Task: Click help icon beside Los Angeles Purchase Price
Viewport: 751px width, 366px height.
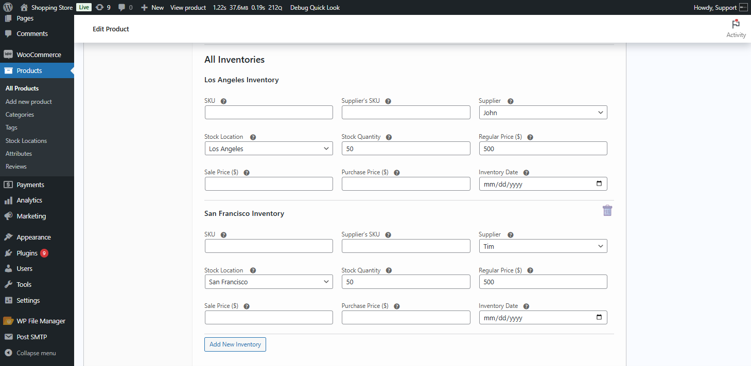Action: click(x=396, y=173)
